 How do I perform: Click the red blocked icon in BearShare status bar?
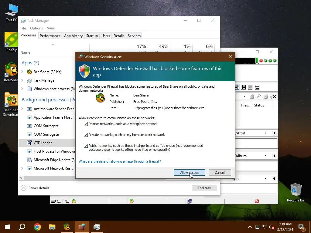point(257,201)
